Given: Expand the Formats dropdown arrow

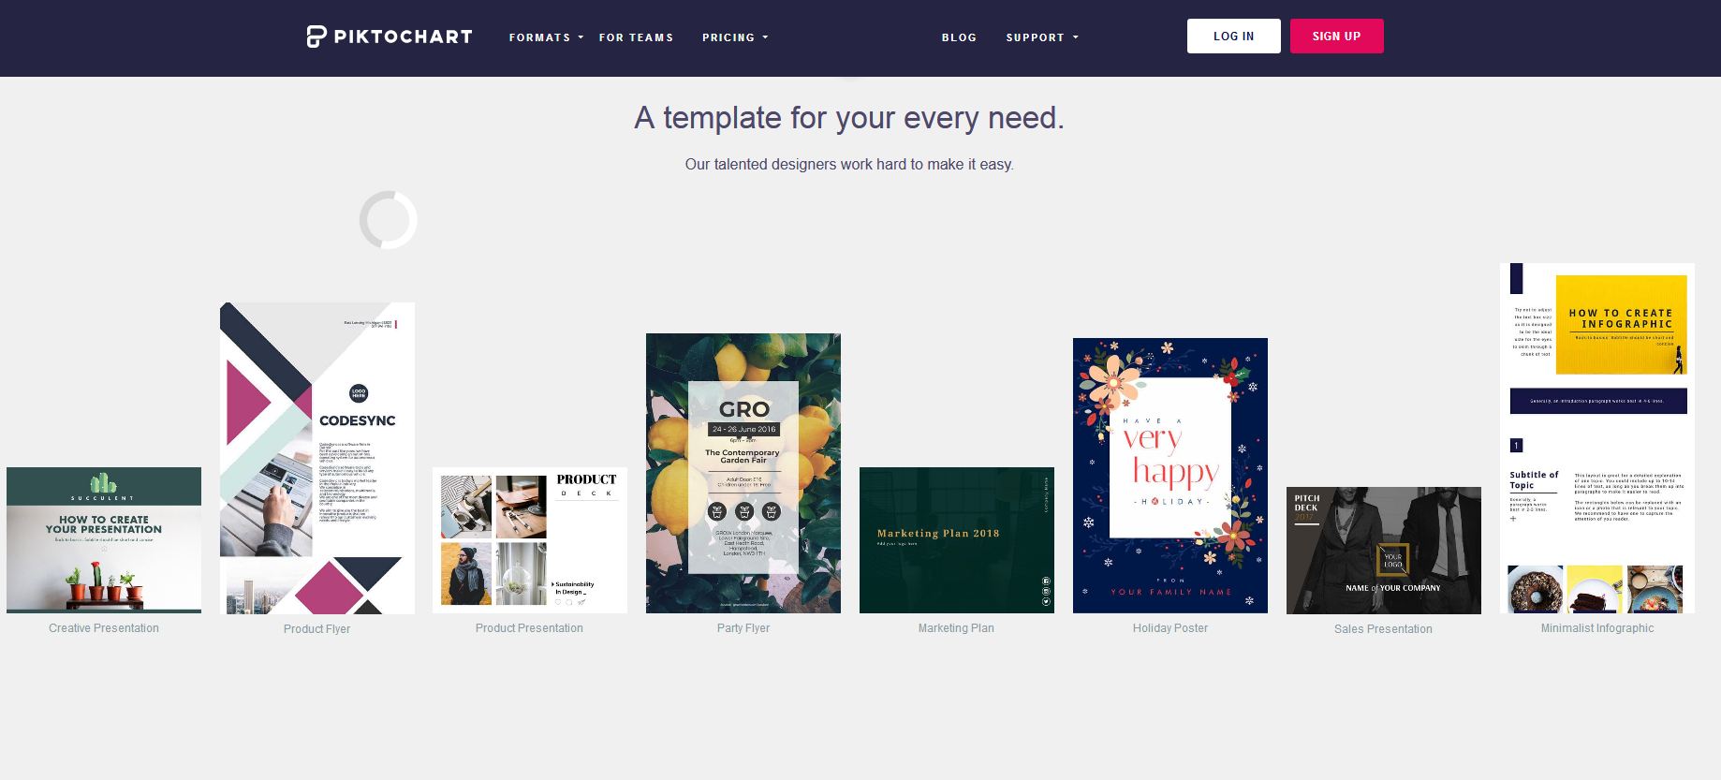Looking at the screenshot, I should [581, 37].
